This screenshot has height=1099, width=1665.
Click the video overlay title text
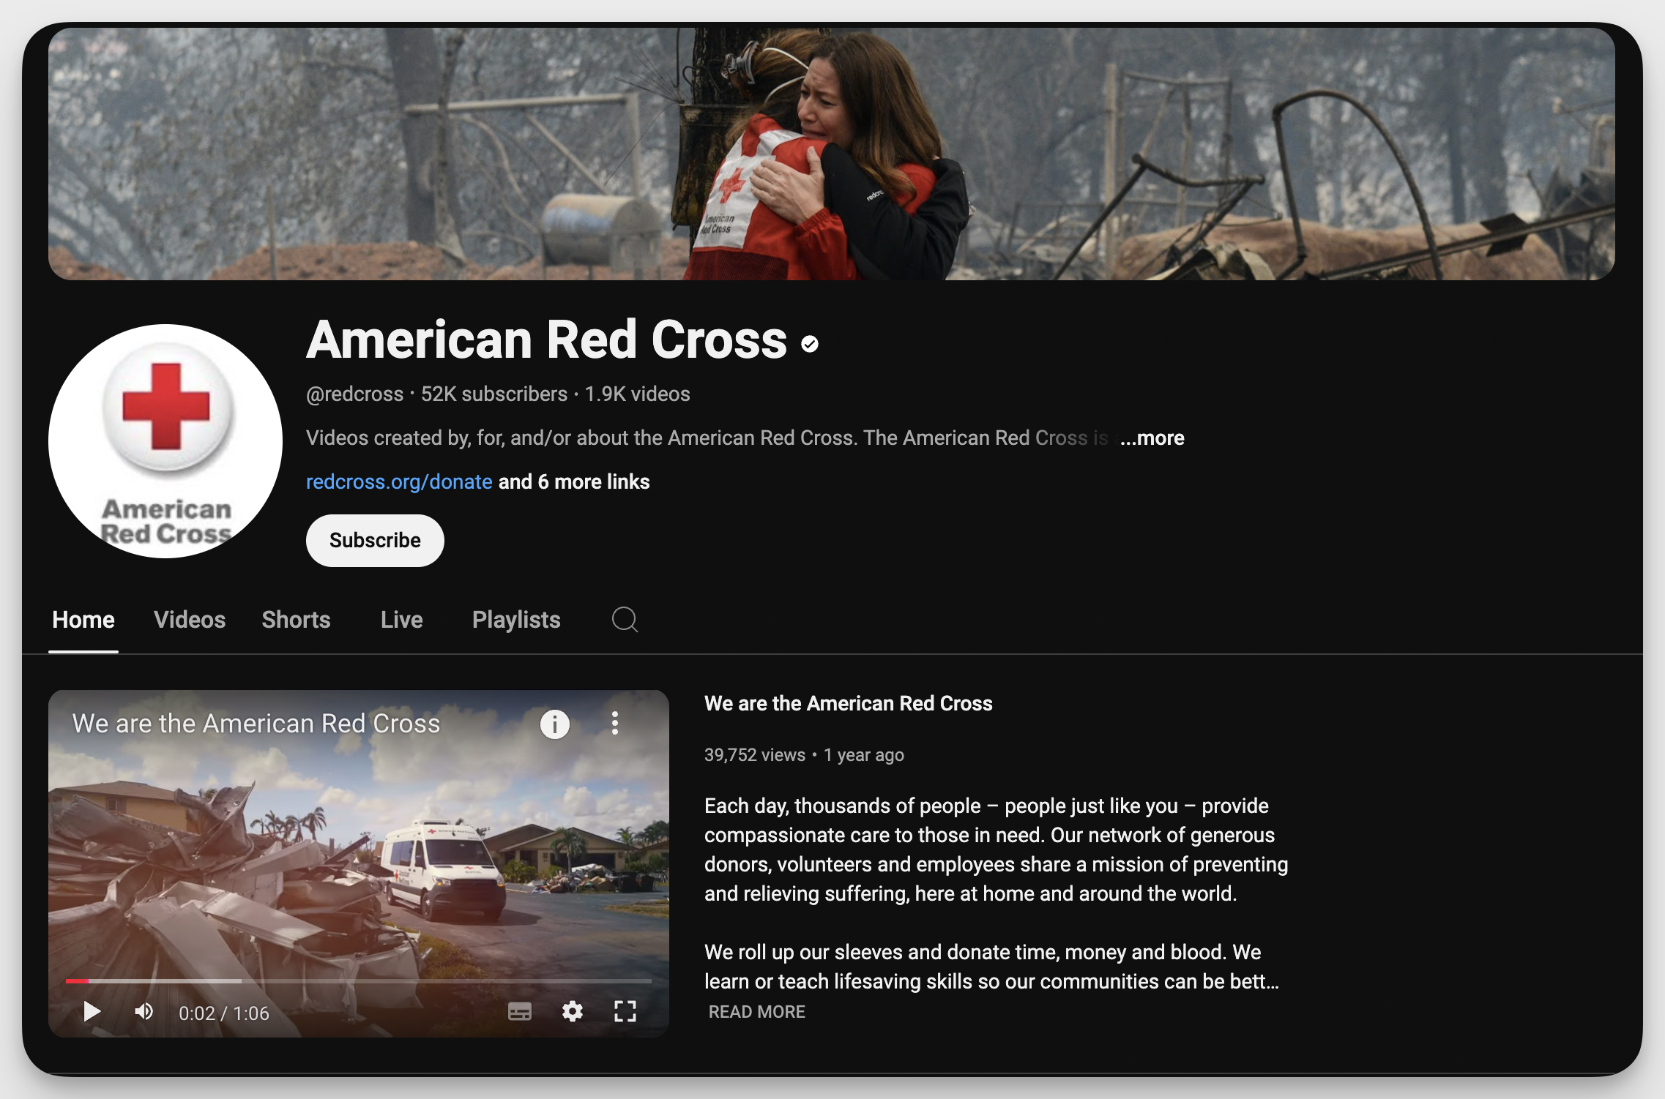point(256,724)
